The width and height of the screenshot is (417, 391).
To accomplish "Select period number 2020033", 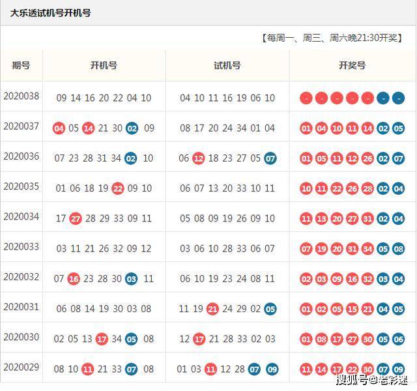I will tap(22, 247).
